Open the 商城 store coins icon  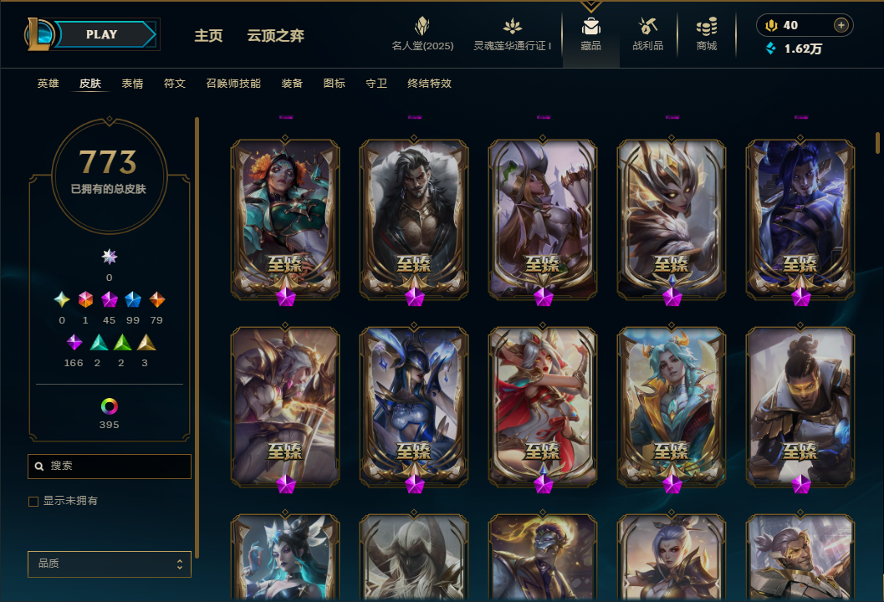(x=707, y=27)
